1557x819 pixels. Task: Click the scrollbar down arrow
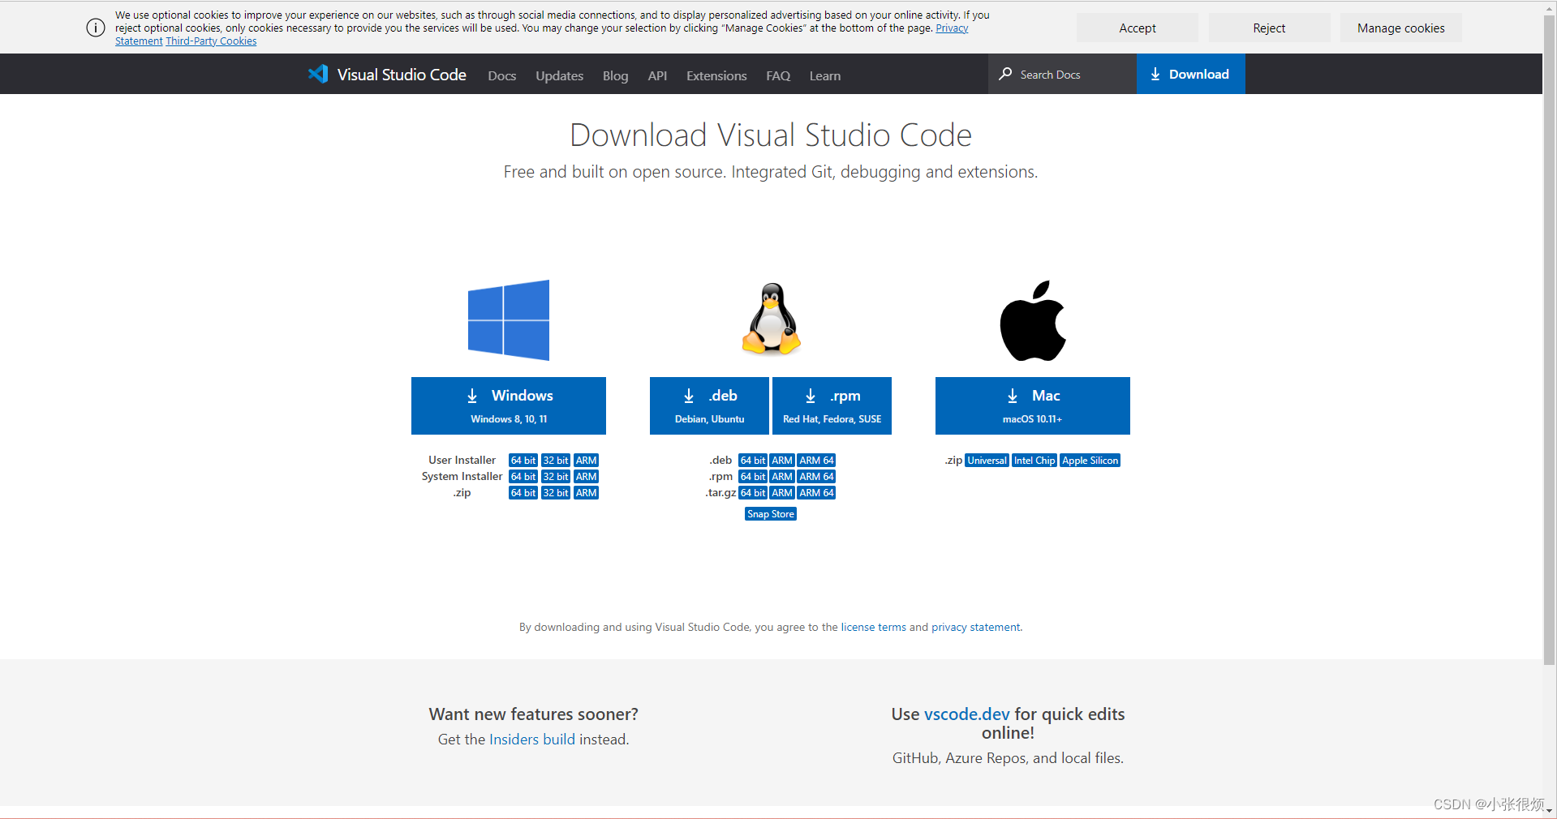coord(1550,810)
